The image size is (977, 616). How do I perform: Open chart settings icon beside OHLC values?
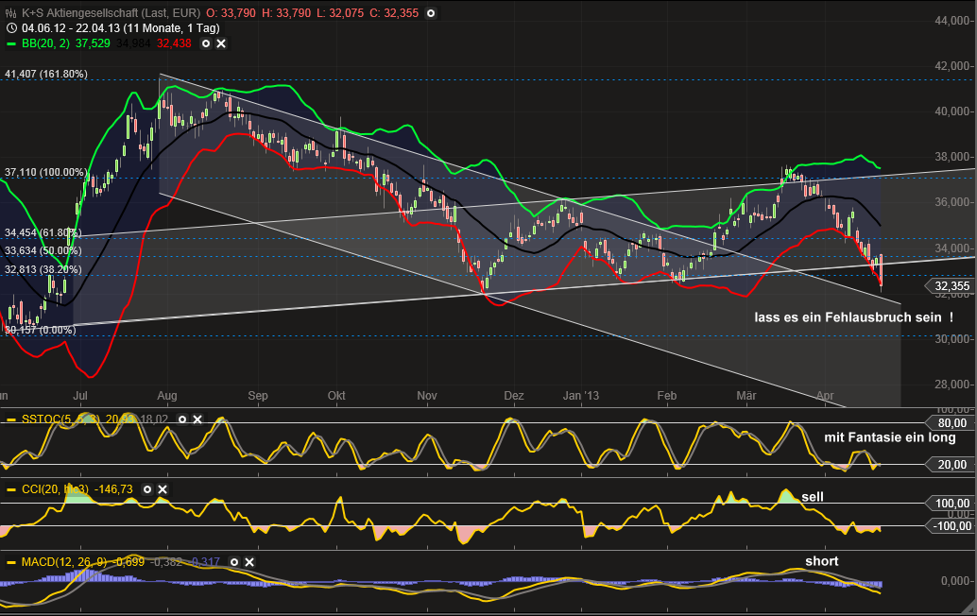coord(431,13)
